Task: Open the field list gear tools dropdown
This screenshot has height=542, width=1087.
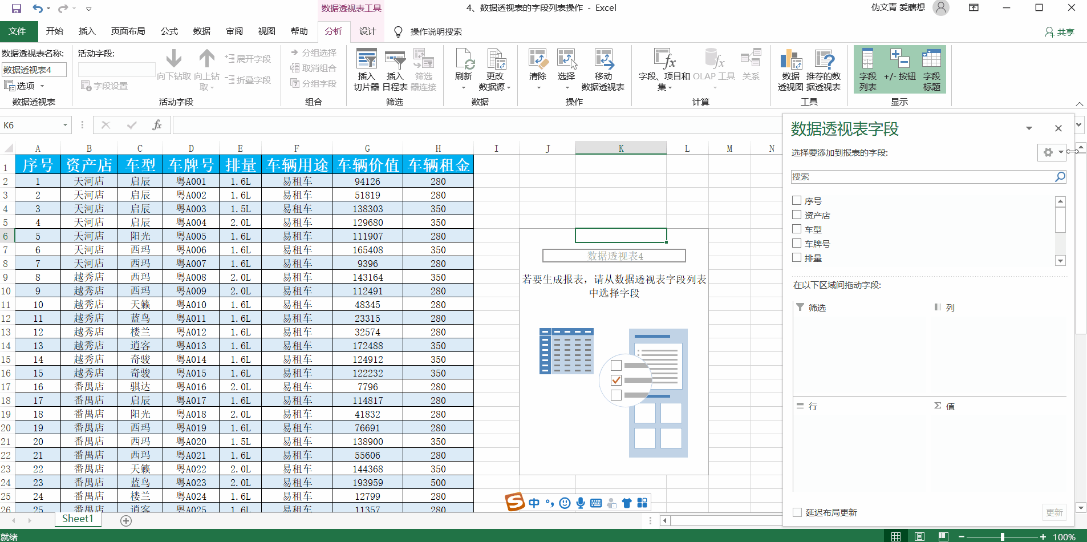Action: (x=1051, y=152)
